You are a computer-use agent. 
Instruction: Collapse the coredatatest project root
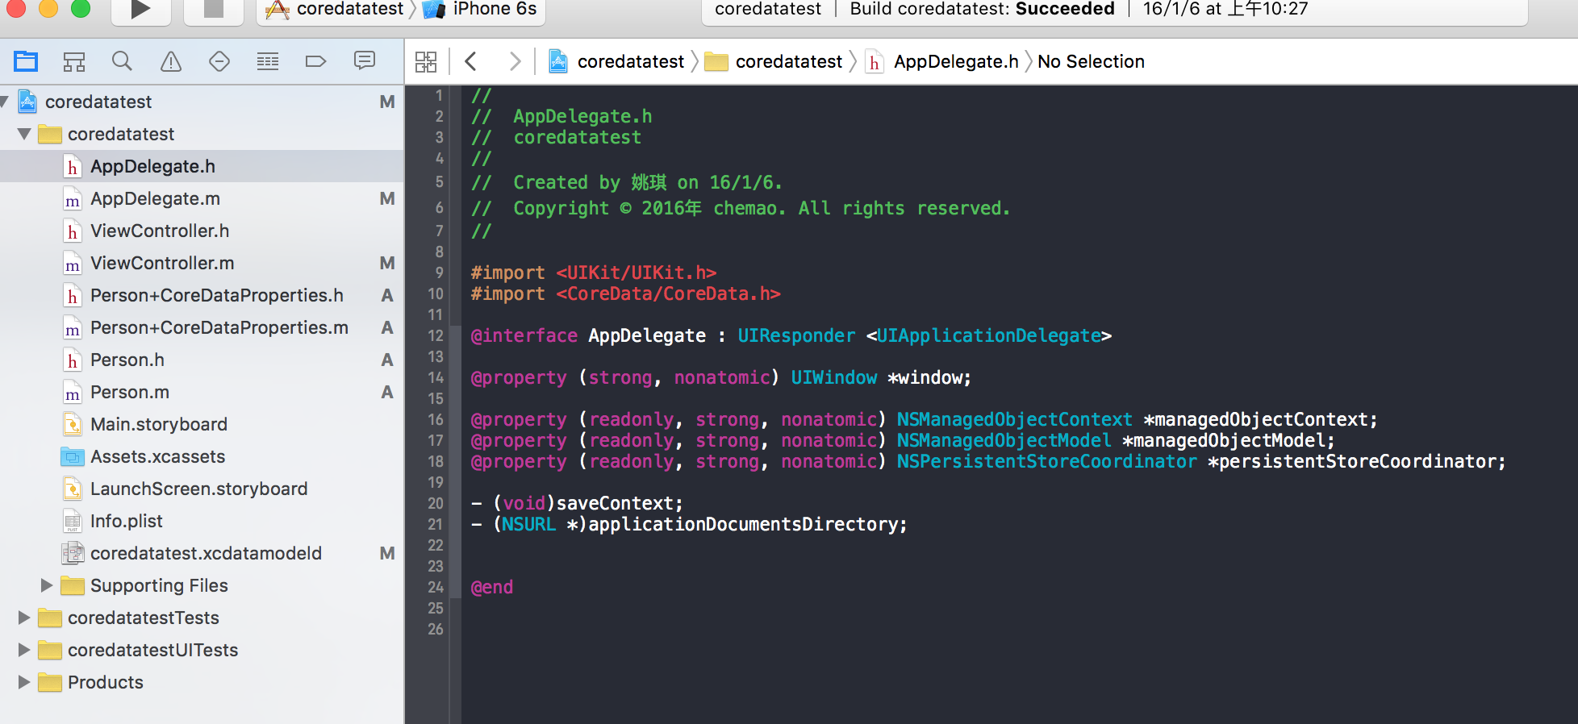tap(5, 102)
